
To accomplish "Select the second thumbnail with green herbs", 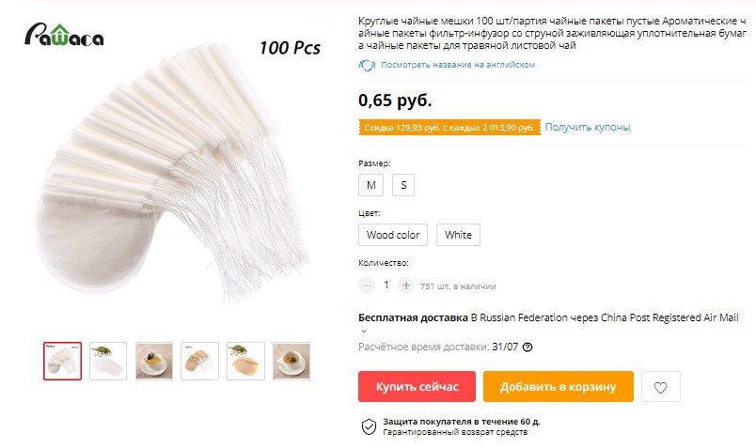I will coord(108,362).
